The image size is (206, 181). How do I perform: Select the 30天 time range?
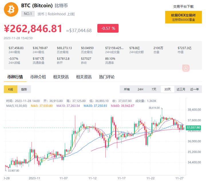(167, 89)
